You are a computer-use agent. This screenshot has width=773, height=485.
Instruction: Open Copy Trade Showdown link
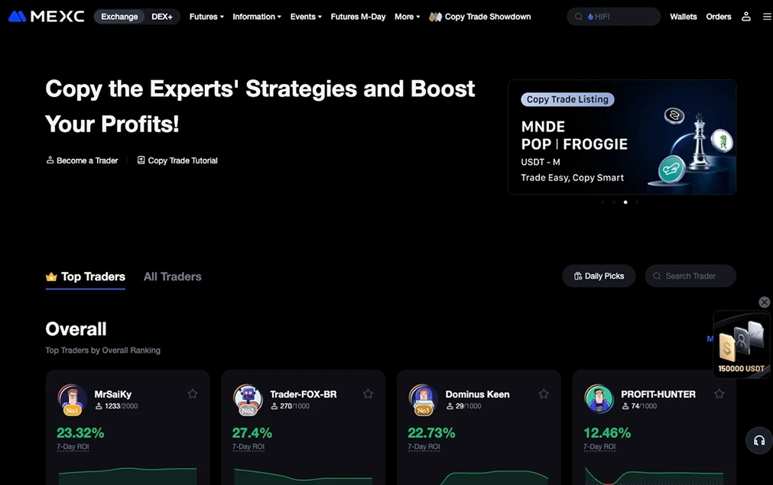tap(488, 17)
